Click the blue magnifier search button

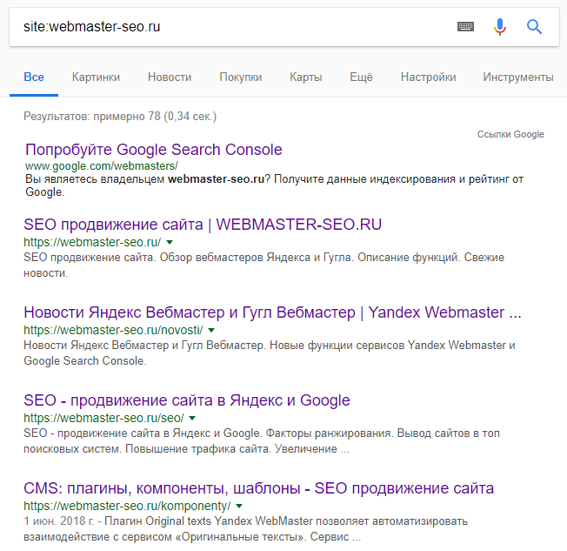(534, 26)
